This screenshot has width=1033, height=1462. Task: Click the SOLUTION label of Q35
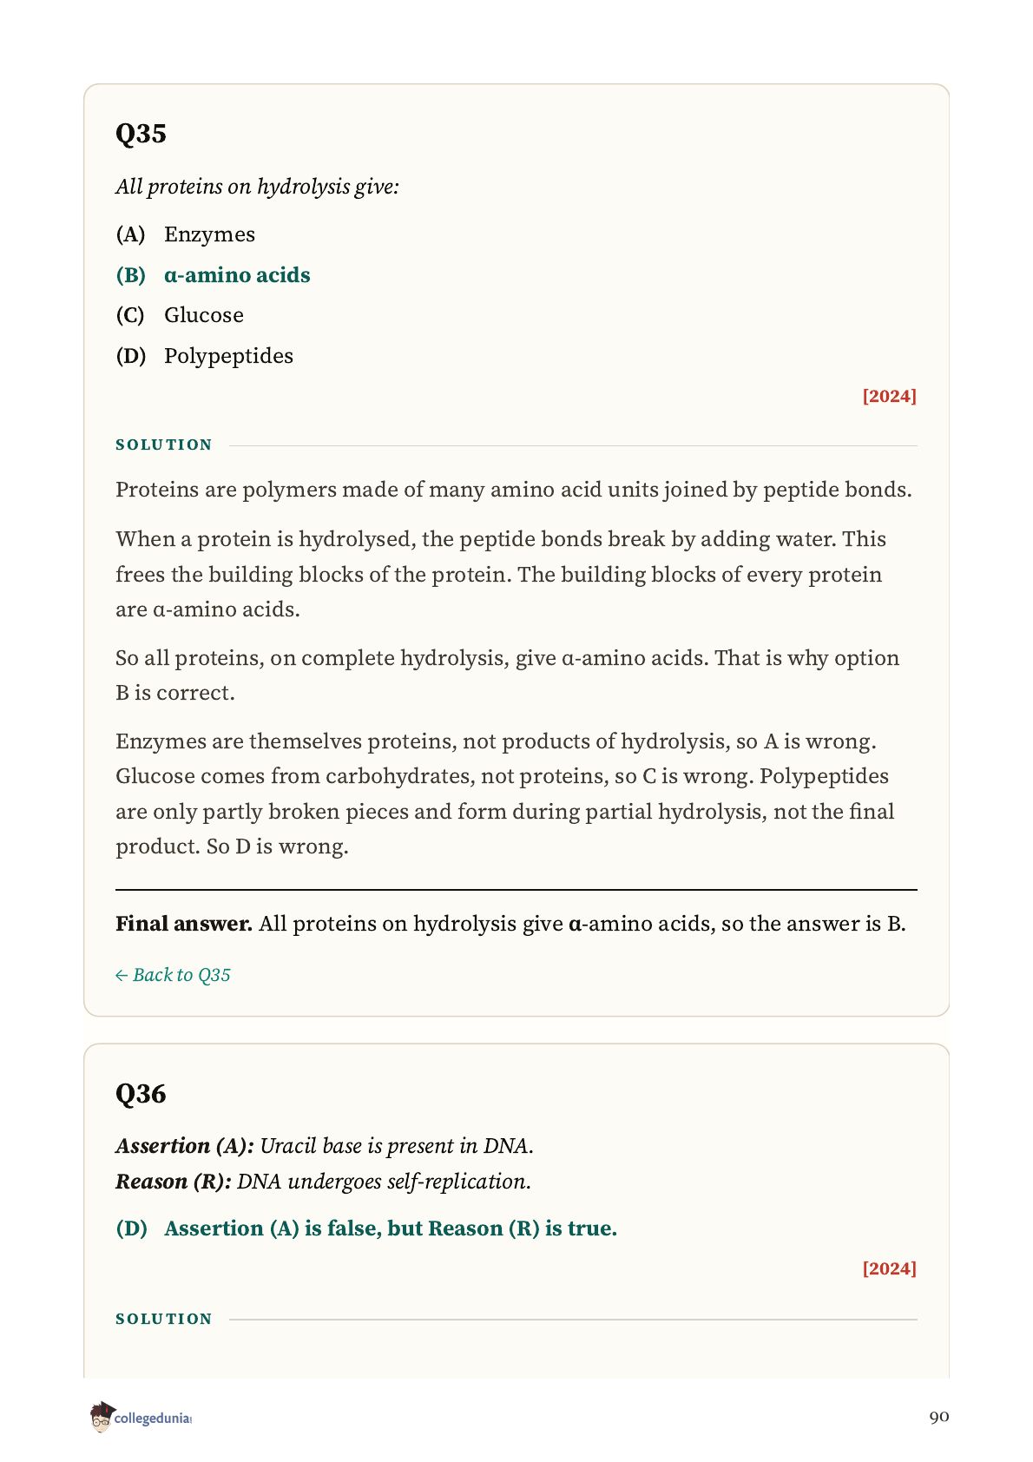point(164,445)
